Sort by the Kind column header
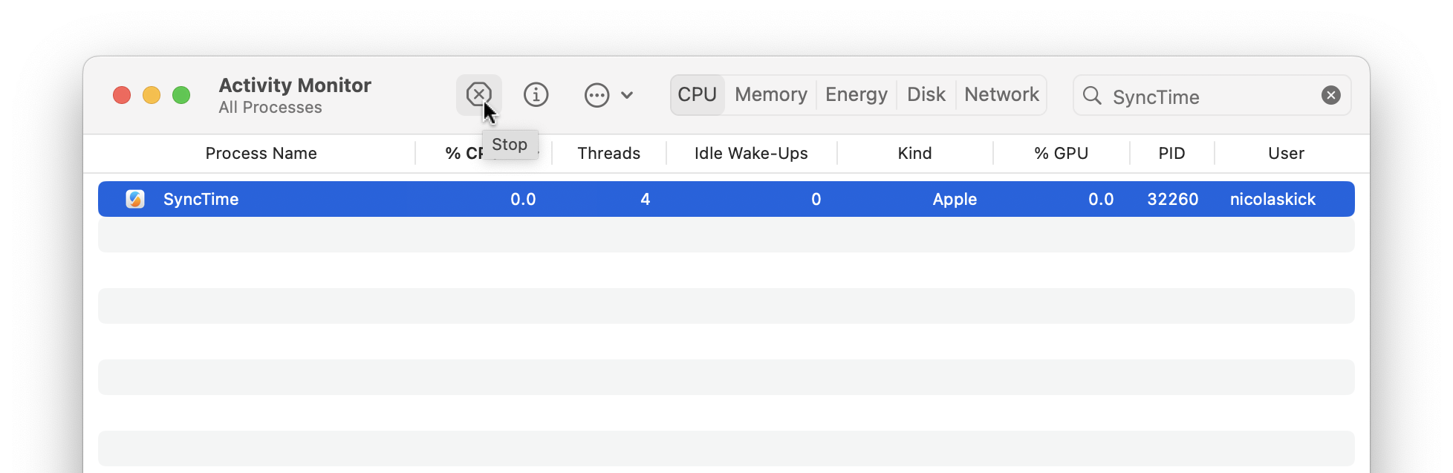1453x473 pixels. coord(914,153)
